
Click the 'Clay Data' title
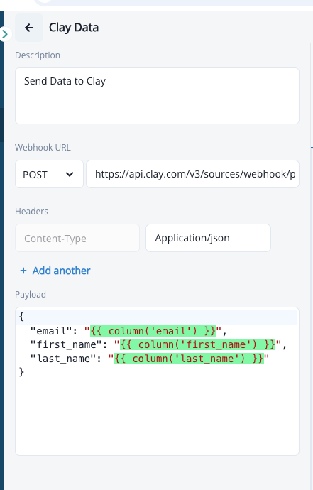(74, 28)
